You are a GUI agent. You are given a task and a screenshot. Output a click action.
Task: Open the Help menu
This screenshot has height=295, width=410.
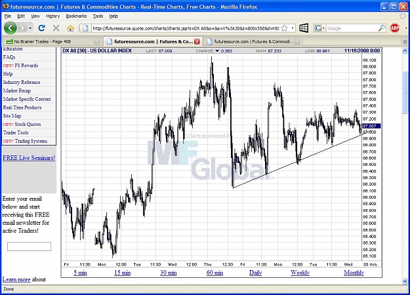113,16
